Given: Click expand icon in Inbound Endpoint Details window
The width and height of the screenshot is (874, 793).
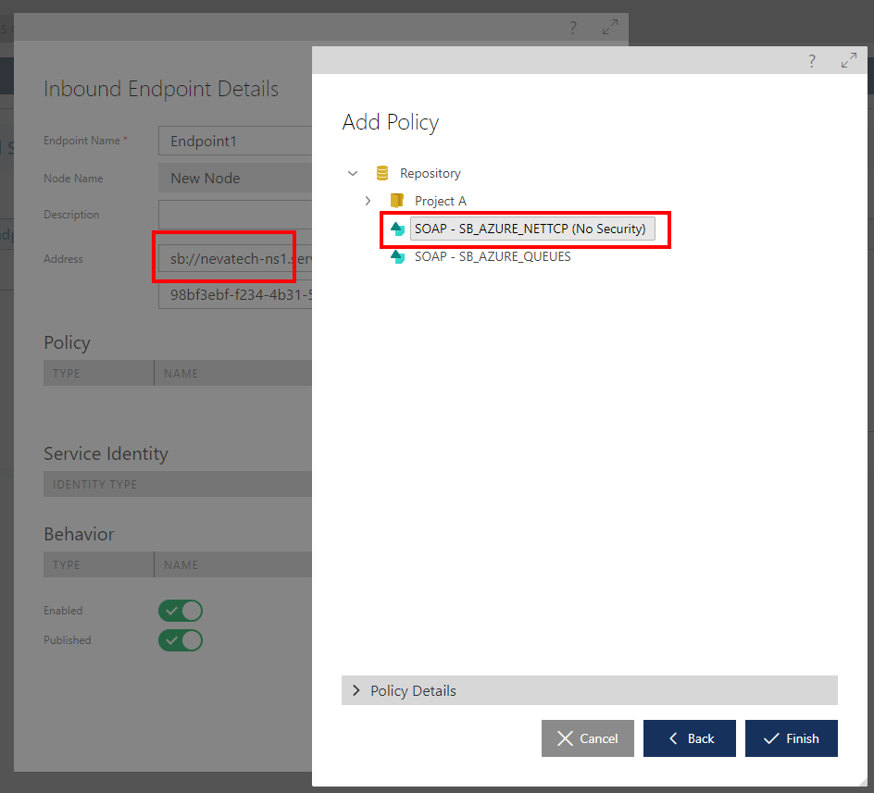Looking at the screenshot, I should coord(610,27).
